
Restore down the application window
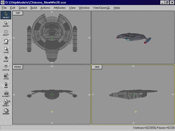(167, 3)
